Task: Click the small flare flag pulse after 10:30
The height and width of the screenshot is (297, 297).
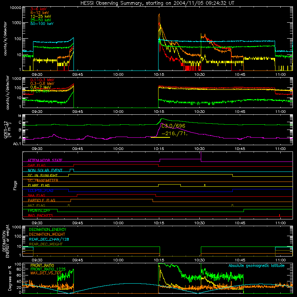Action: pos(205,185)
